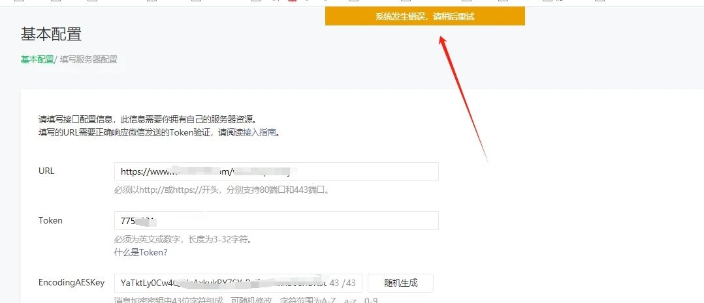Screen dimensions: 704x303
Task: Click the EncodingAESKey input field
Action: click(238, 283)
